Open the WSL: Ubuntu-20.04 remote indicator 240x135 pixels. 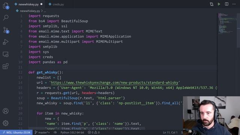pyautogui.click(x=16, y=132)
